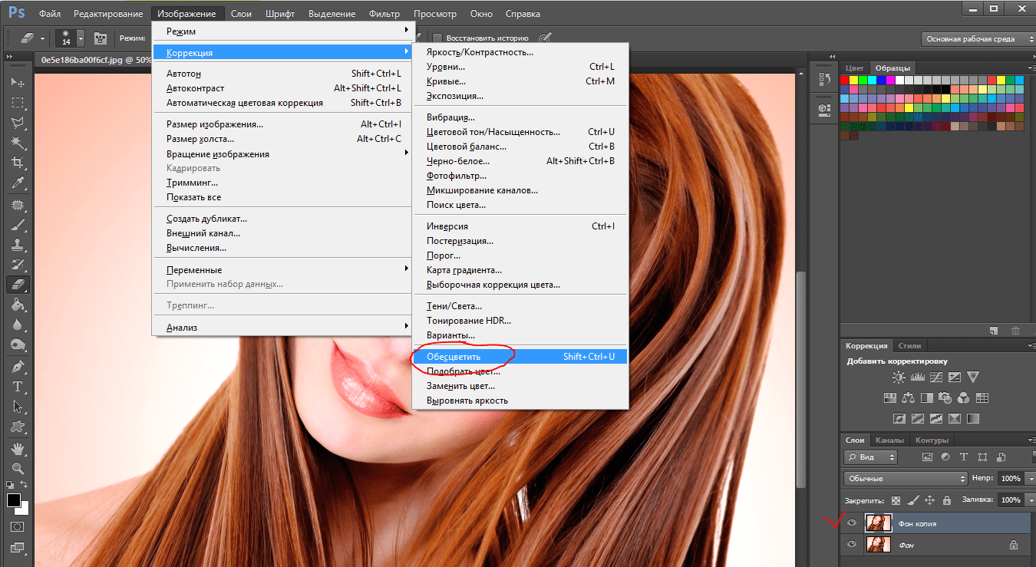
Task: Select the Hand tool
Action: pos(17,447)
